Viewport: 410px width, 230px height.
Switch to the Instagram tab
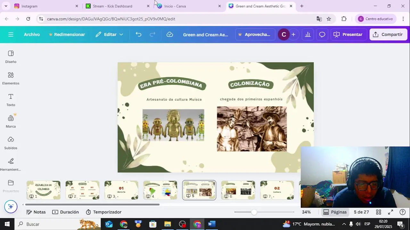point(46,6)
